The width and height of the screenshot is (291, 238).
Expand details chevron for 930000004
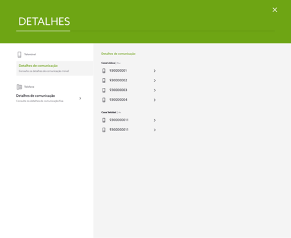pos(155,100)
